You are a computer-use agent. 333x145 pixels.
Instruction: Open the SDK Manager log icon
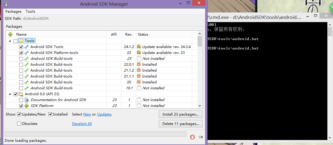coord(200,137)
